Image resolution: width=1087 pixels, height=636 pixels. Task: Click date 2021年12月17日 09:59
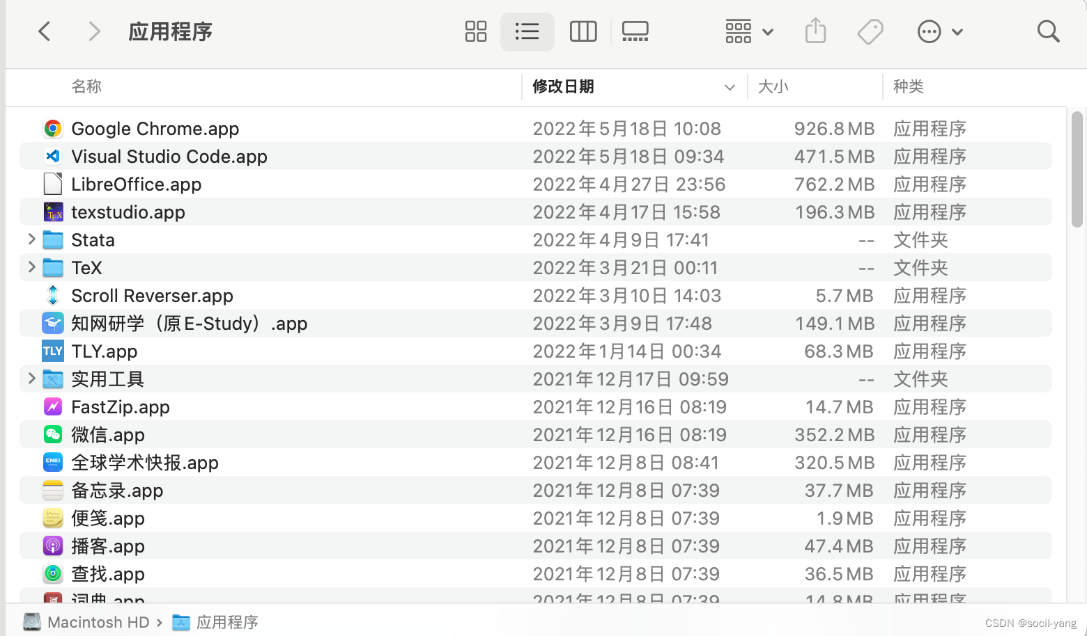click(631, 379)
